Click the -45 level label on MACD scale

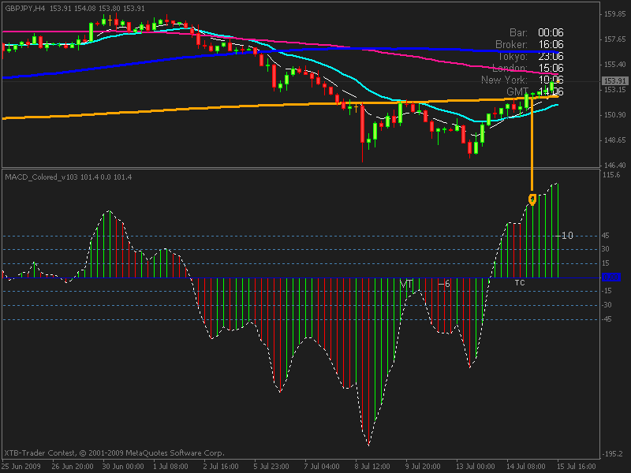(607, 319)
